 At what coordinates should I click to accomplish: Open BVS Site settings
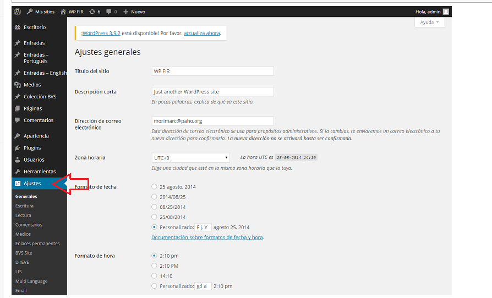(x=24, y=253)
